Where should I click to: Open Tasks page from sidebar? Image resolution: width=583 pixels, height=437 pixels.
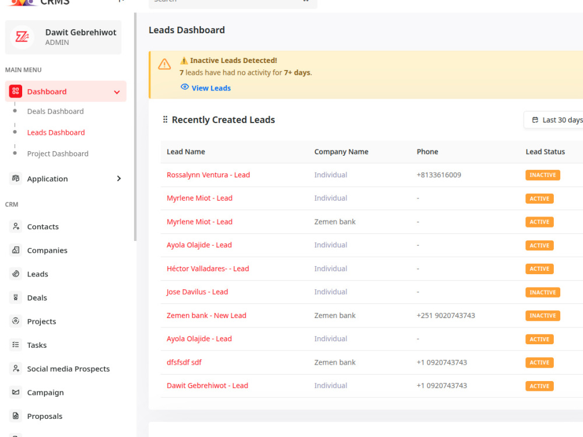click(x=37, y=345)
